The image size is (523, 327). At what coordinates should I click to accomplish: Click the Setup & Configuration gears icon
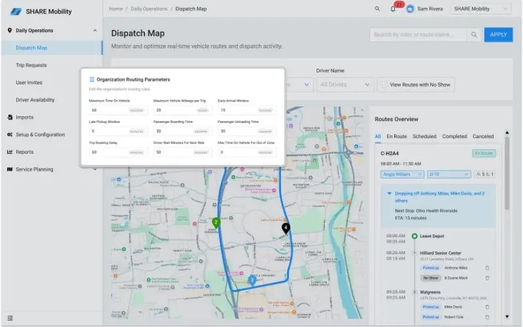click(10, 135)
